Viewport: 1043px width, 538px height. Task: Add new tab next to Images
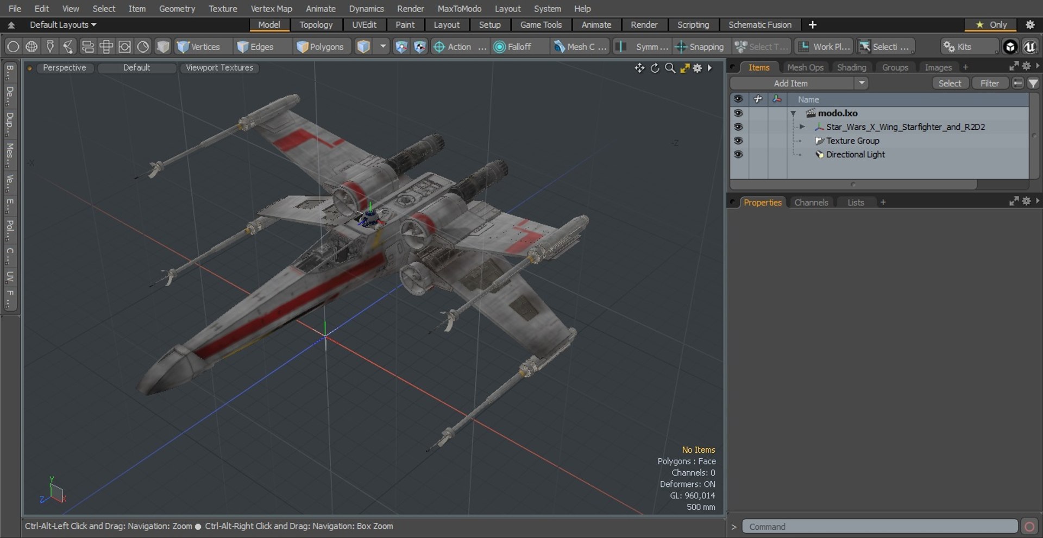coord(965,67)
